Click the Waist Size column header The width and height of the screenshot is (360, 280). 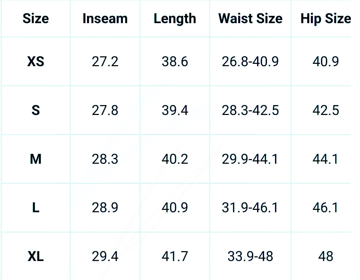tap(250, 18)
